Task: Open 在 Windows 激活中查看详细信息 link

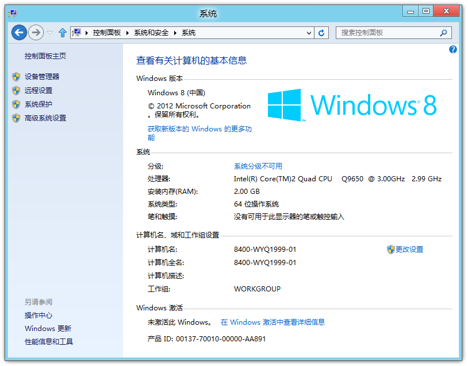Action: tap(273, 322)
